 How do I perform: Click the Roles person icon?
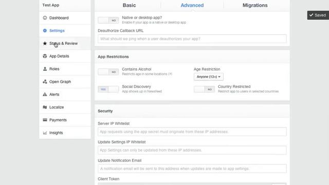click(x=45, y=69)
